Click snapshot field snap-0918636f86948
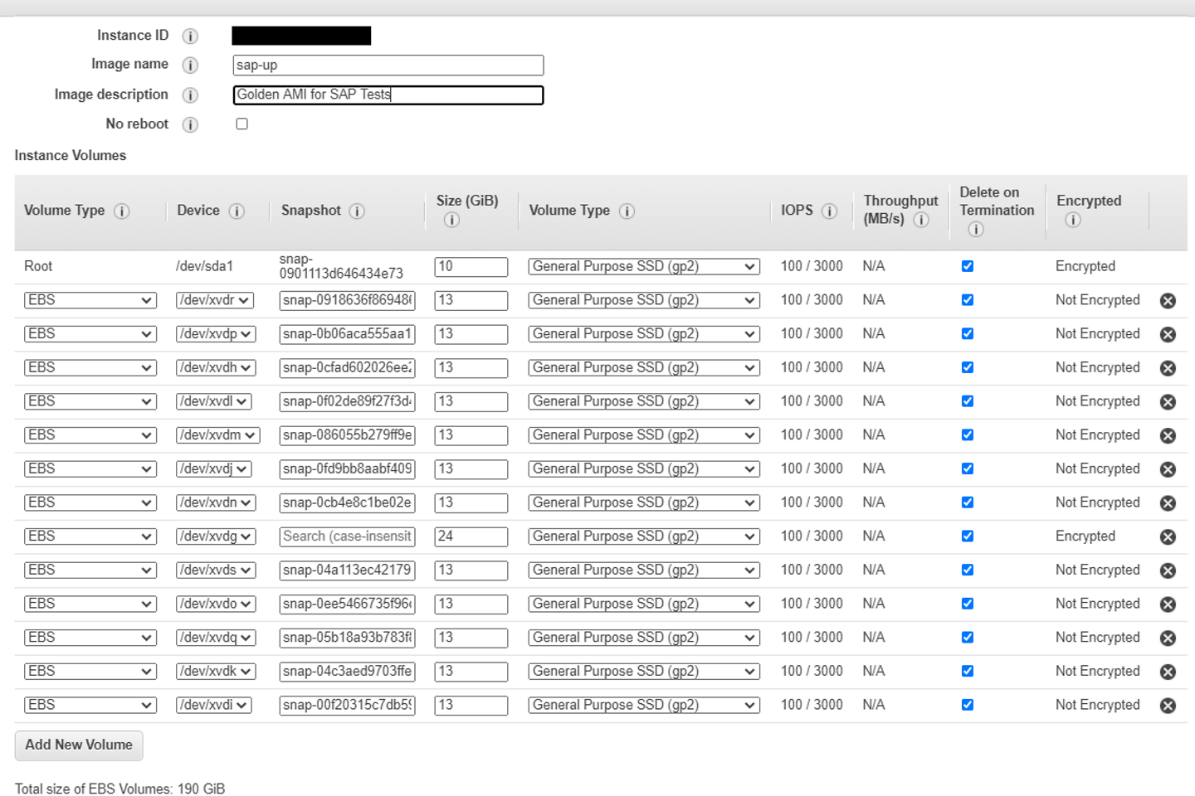 [348, 300]
